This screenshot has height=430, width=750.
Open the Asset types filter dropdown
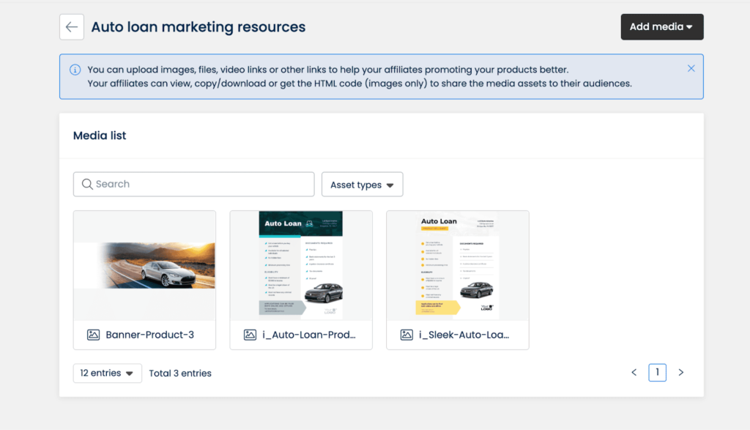coord(362,184)
